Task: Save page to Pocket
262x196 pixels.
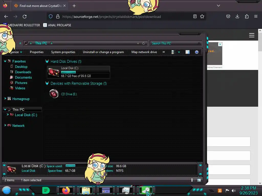Action: 228,16
